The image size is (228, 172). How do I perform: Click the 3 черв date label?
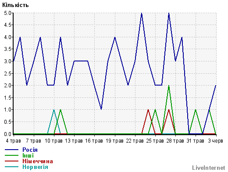point(215,141)
